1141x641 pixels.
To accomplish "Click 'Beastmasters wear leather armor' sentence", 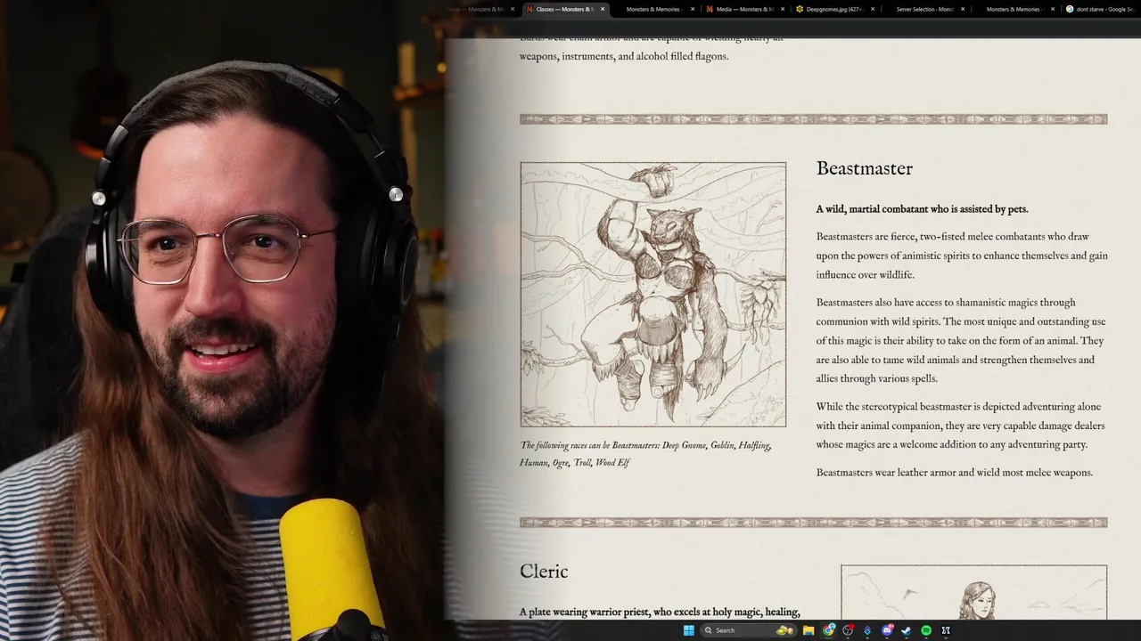I will click(954, 473).
